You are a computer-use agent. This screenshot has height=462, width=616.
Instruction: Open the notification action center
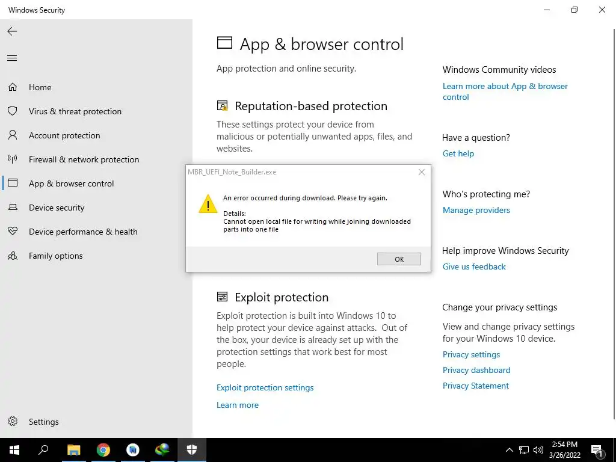coord(597,451)
